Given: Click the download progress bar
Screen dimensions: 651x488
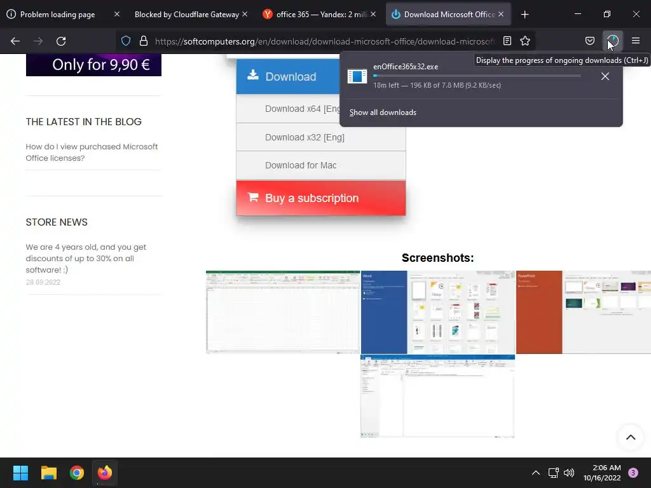Looking at the screenshot, I should (x=477, y=76).
